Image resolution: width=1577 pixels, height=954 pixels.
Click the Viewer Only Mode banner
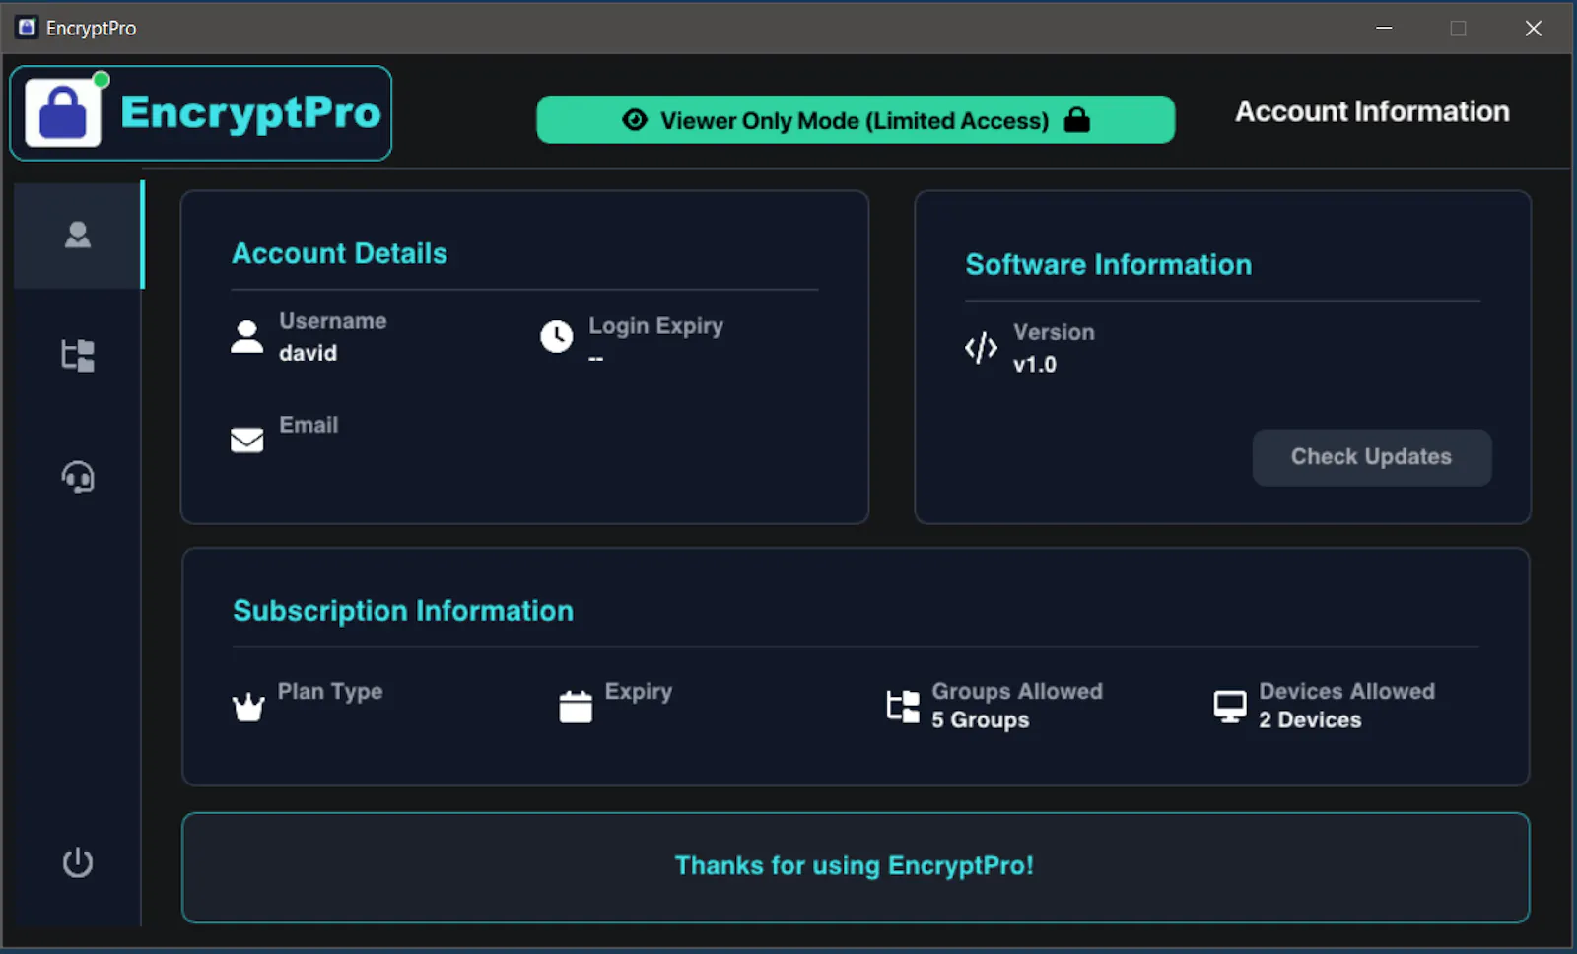point(856,119)
